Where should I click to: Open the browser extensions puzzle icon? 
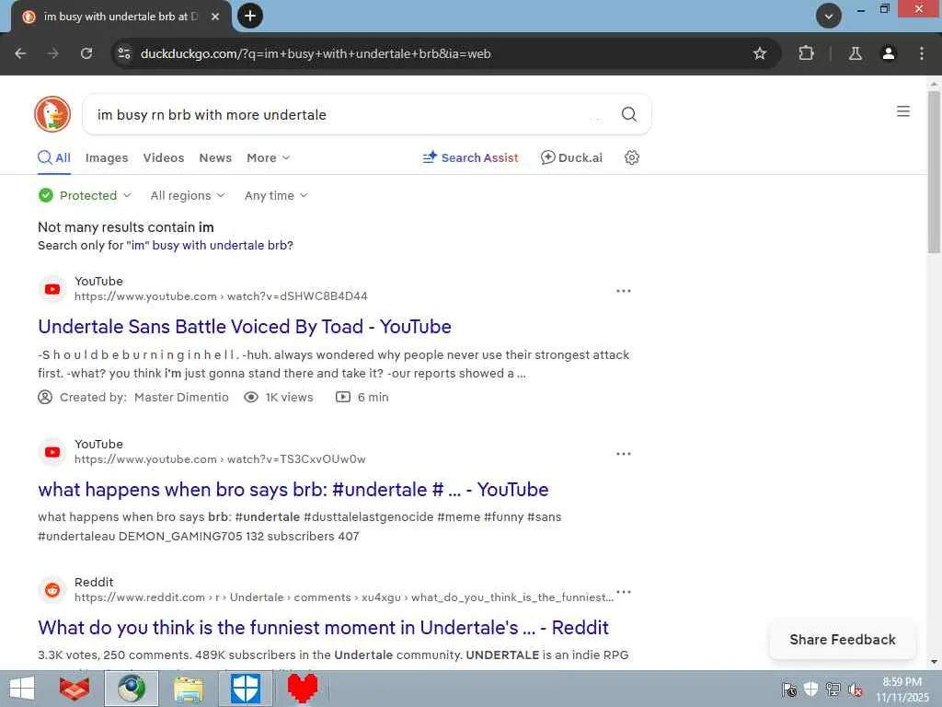tap(806, 53)
